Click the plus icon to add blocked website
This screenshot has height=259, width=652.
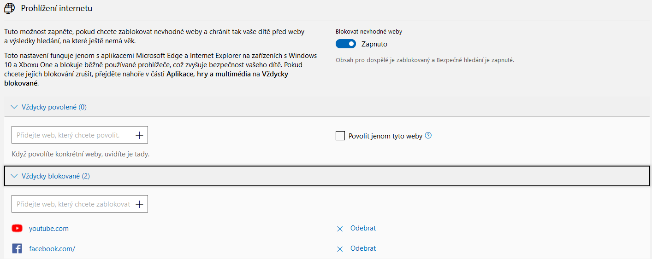[140, 204]
